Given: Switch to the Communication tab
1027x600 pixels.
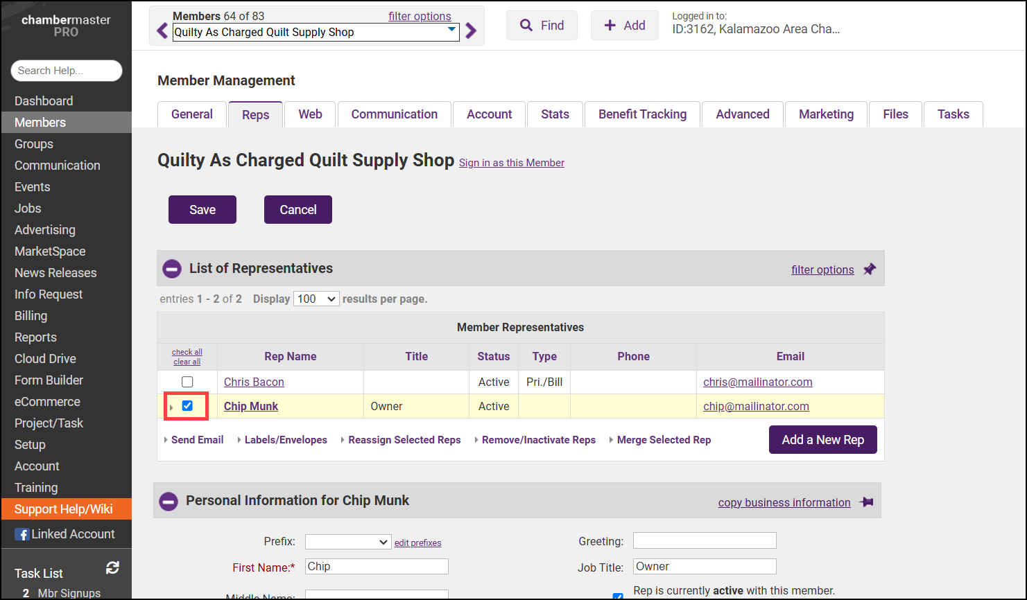Looking at the screenshot, I should 394,114.
